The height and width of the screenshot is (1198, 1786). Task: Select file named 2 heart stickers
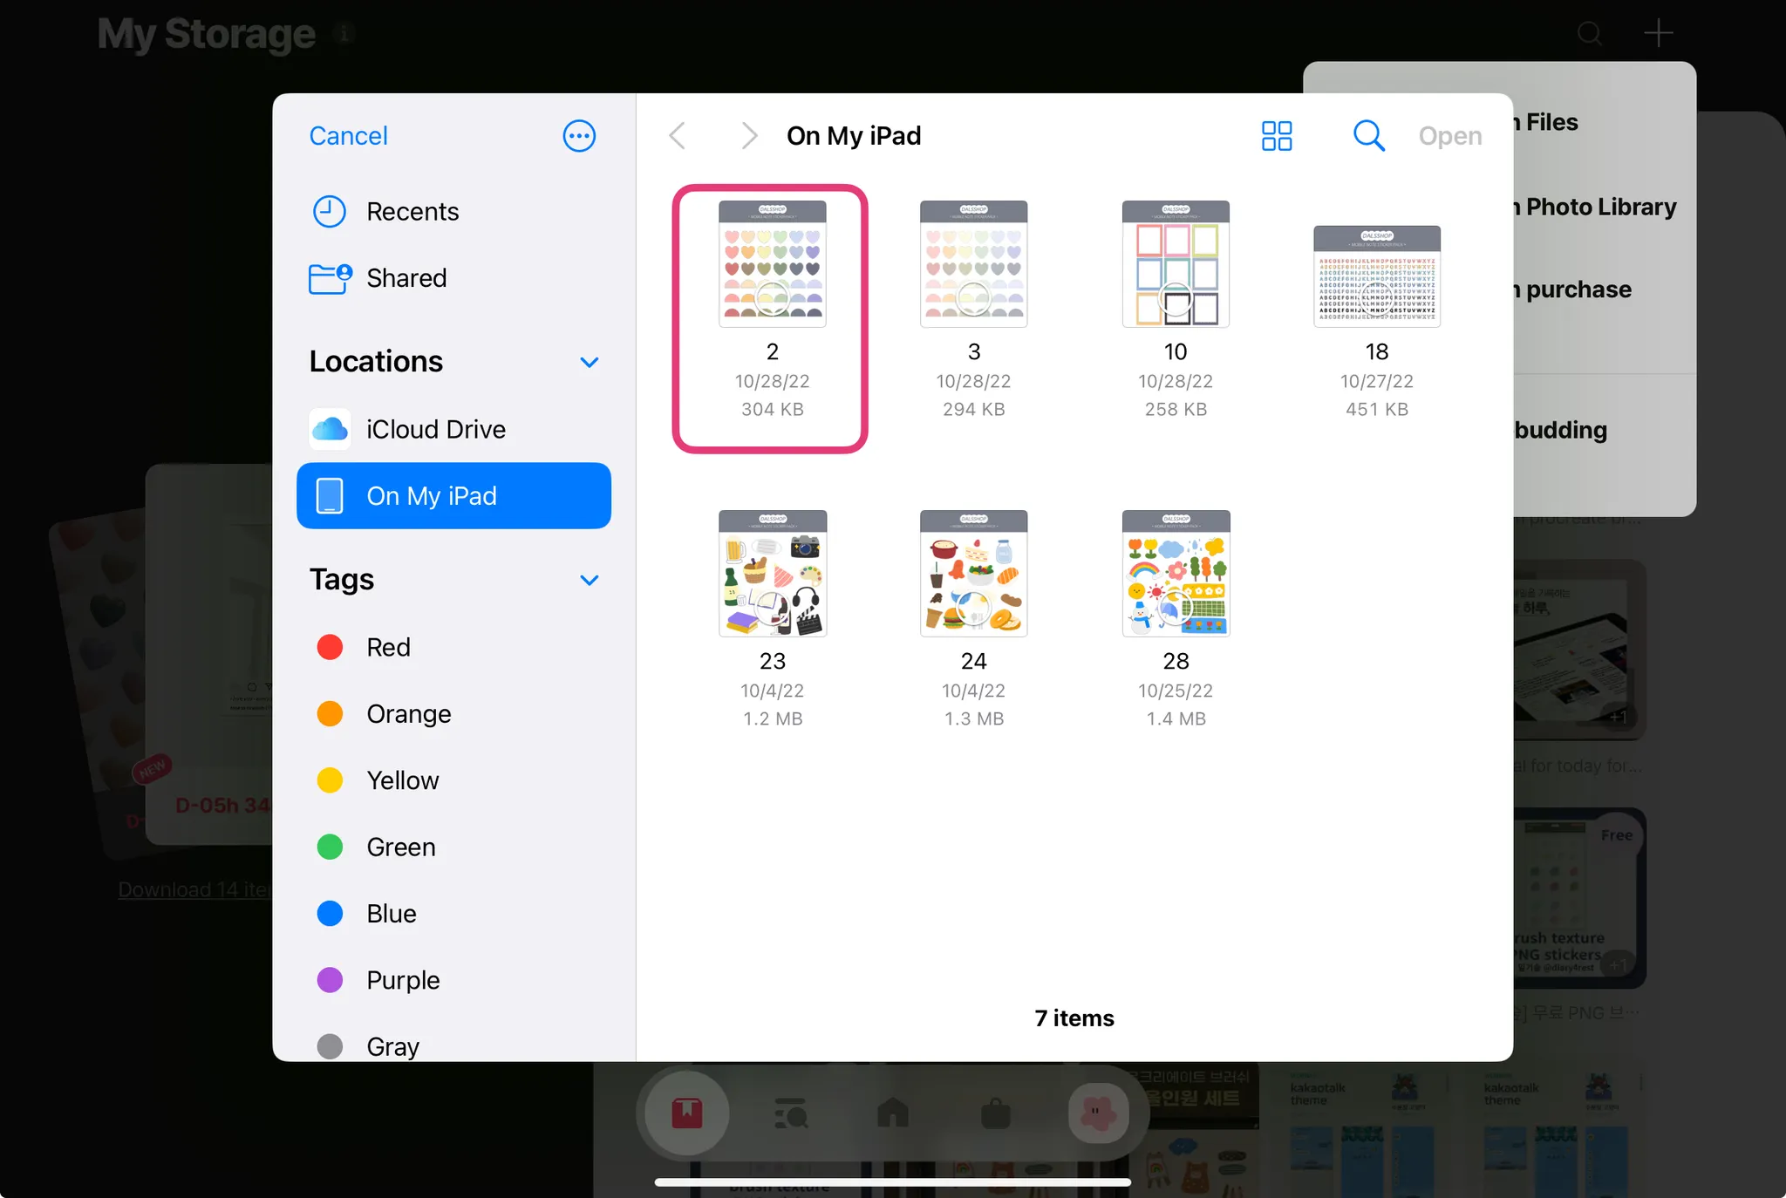(x=772, y=265)
